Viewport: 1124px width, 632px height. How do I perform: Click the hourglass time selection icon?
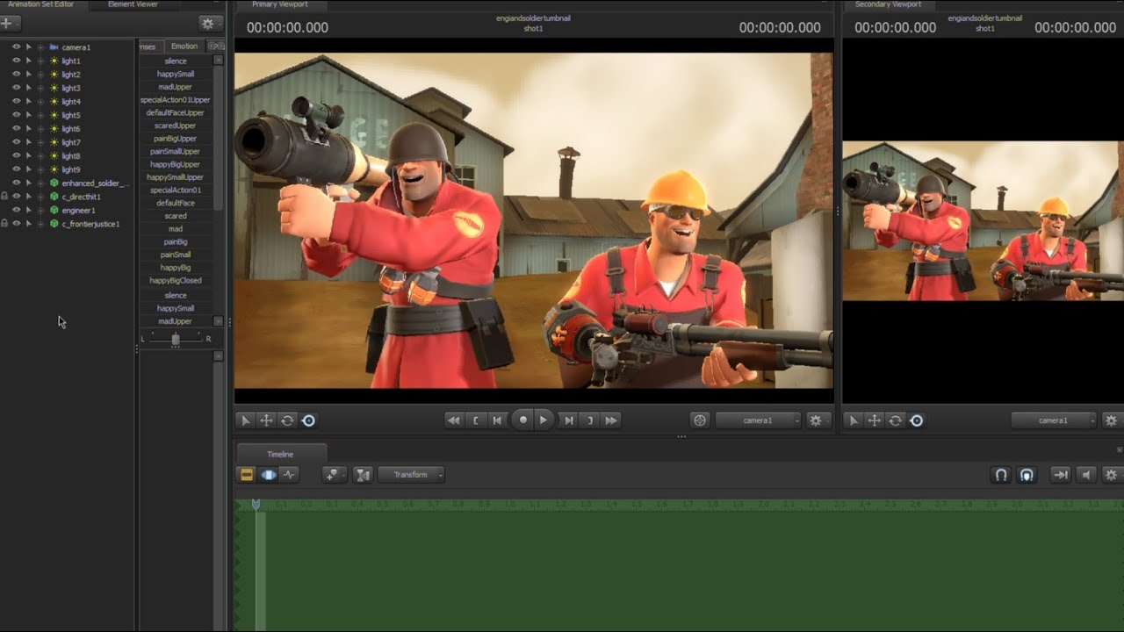363,475
